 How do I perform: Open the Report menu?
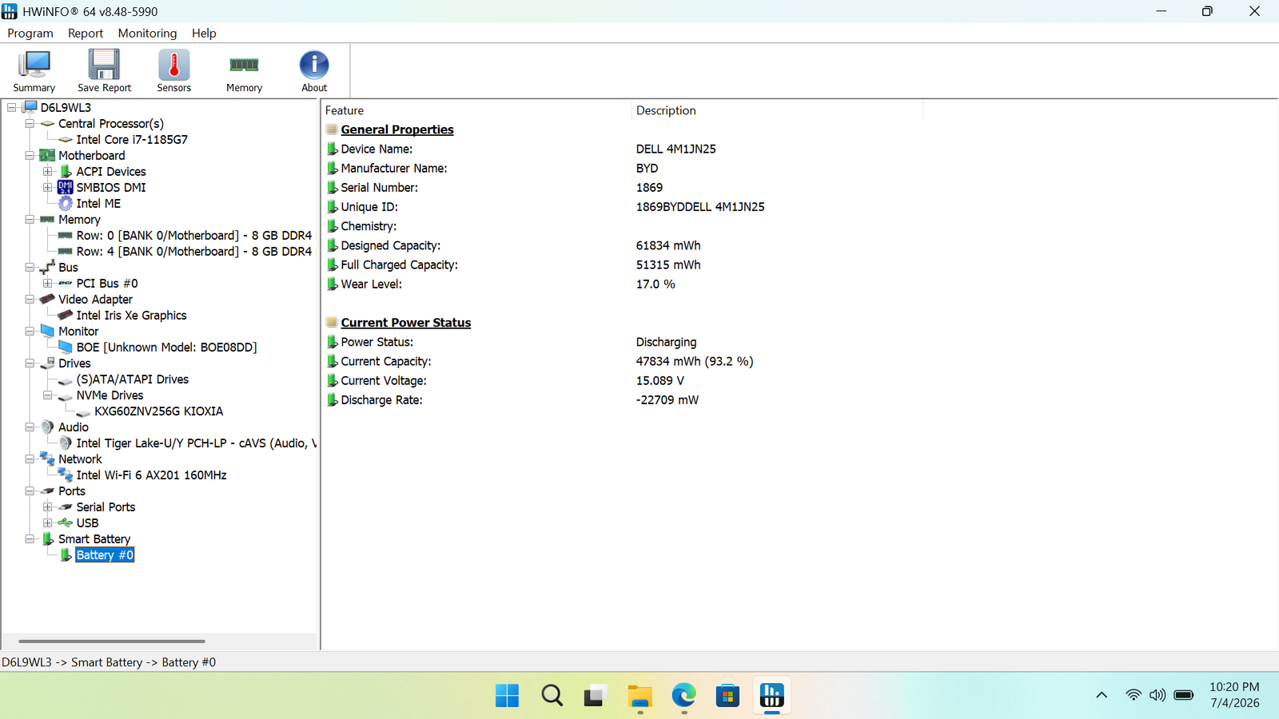(x=86, y=34)
